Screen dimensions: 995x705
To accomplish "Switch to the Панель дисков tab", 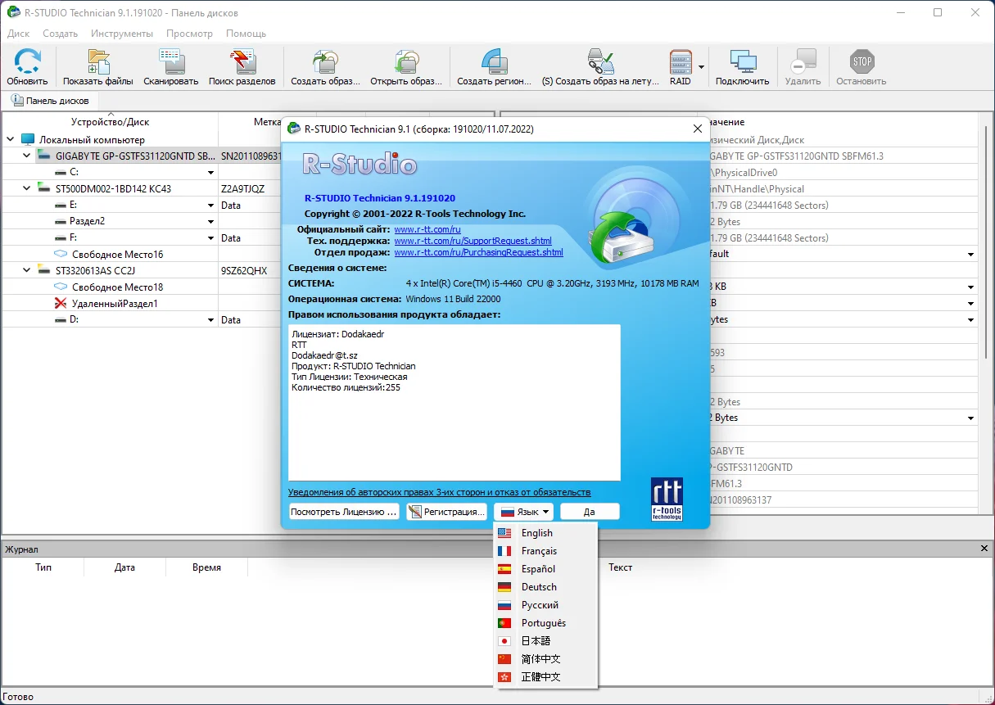I will 50,100.
